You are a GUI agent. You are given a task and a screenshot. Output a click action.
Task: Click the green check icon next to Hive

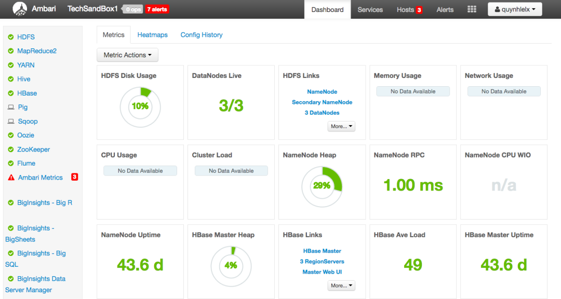point(11,79)
